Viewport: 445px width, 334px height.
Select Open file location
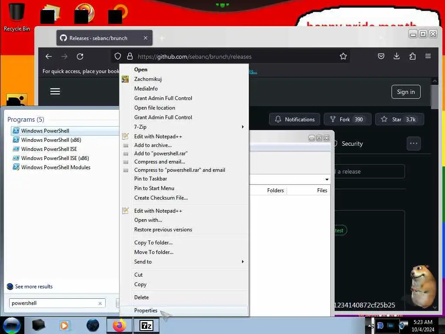[x=184, y=108]
